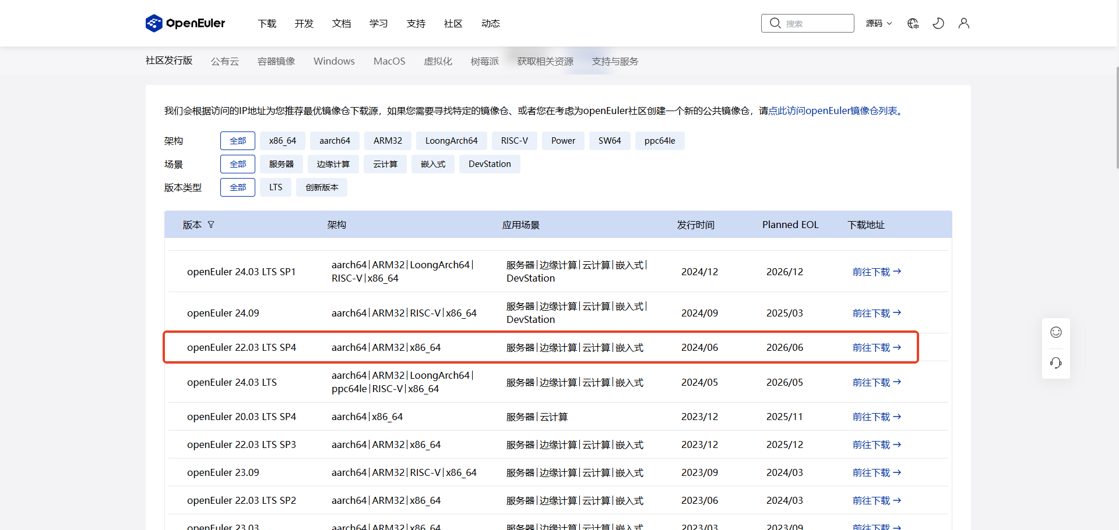The width and height of the screenshot is (1119, 530).
Task: Open the 场景 全部 filter option
Action: click(237, 163)
